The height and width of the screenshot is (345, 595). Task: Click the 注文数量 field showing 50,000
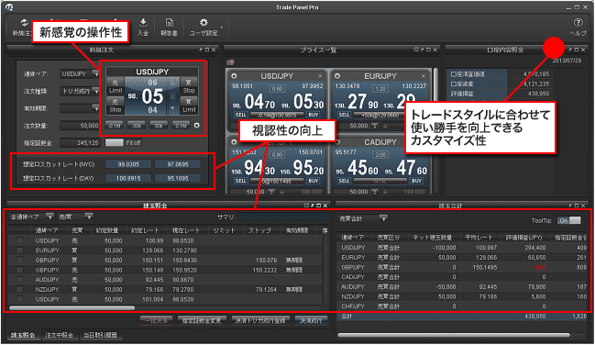[x=80, y=126]
